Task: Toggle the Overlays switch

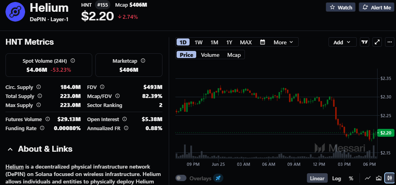Action: (x=181, y=178)
